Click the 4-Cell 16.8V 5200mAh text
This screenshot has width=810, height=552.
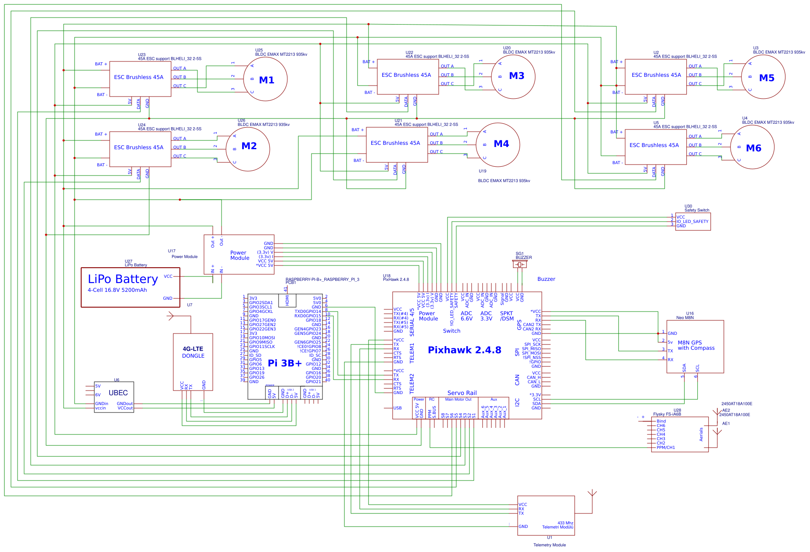click(117, 290)
